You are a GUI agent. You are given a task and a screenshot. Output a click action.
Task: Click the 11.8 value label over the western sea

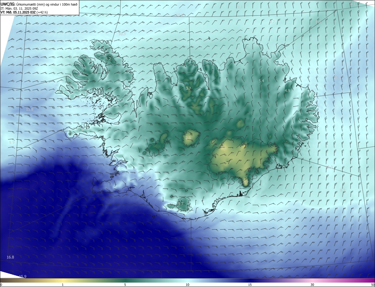pos(30,109)
